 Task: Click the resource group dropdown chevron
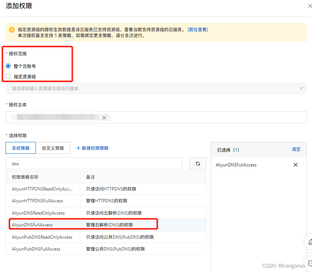tap(301, 88)
